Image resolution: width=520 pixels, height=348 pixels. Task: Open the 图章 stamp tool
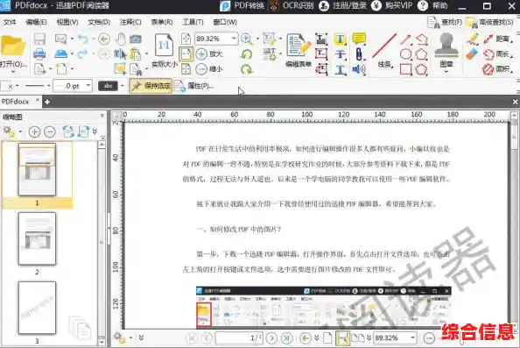[x=446, y=53]
